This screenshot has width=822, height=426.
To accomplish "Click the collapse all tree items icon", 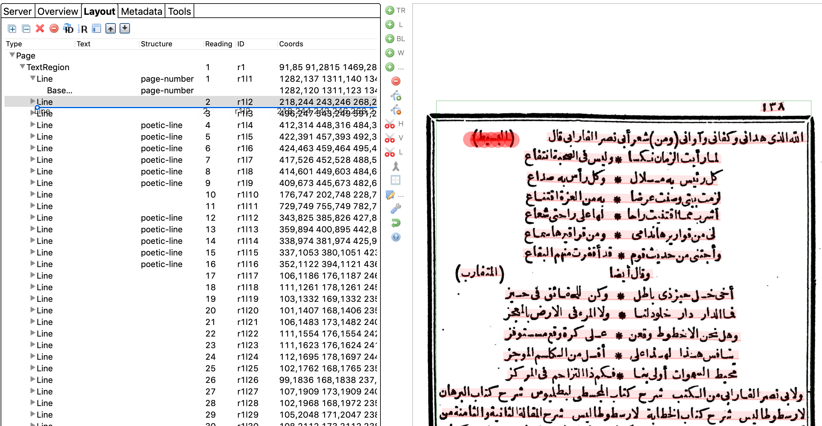I will pos(26,29).
